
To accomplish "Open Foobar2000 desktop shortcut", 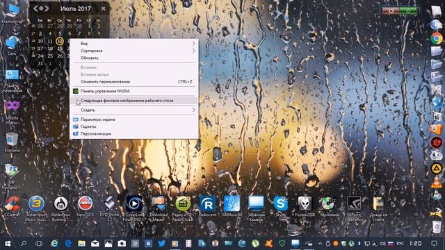I will point(305,206).
